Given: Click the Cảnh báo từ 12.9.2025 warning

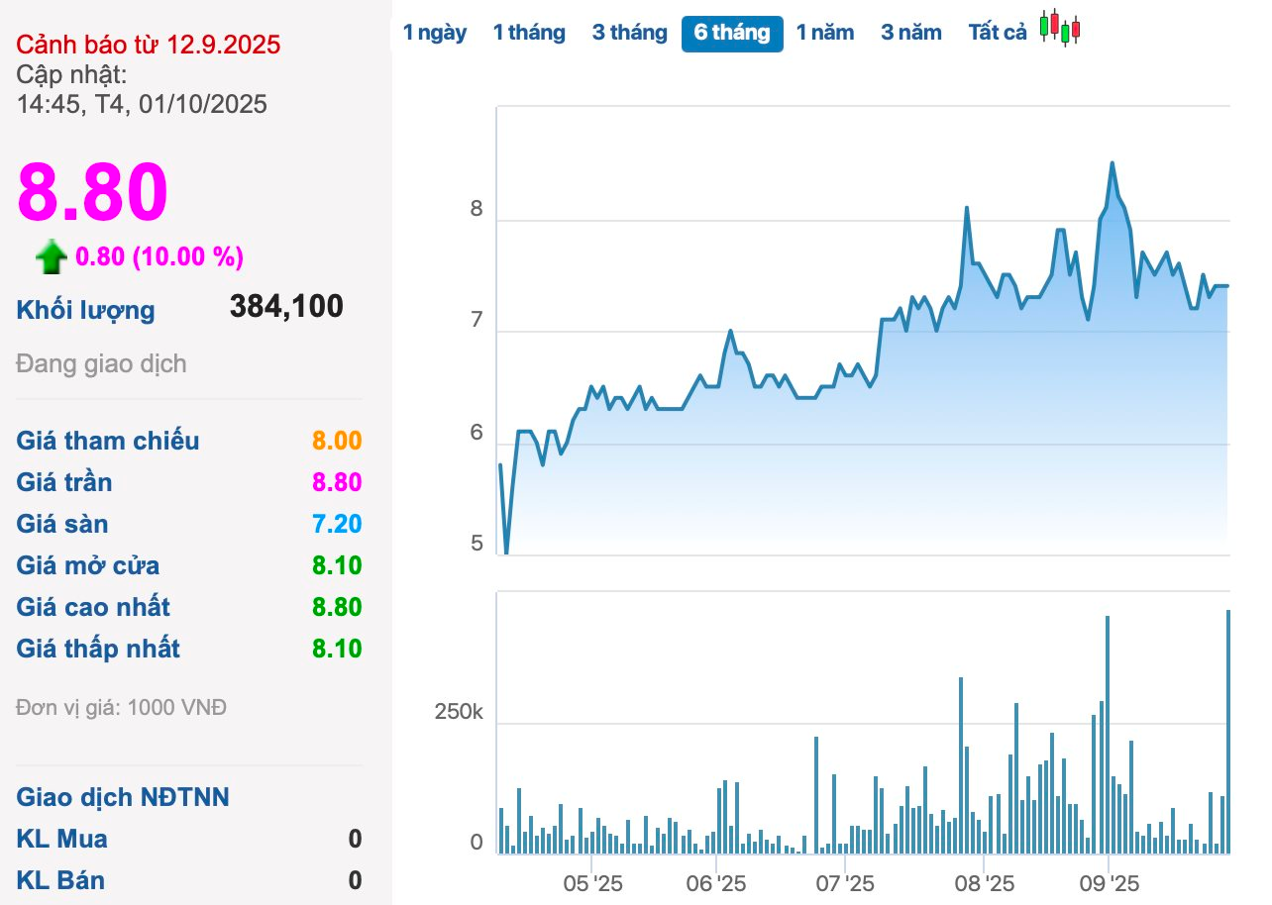Looking at the screenshot, I should [149, 45].
